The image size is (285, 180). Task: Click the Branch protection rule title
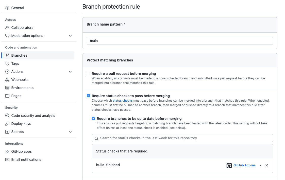111,7
